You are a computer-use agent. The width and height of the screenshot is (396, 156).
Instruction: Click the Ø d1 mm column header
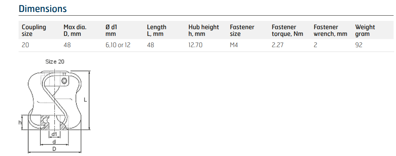(111, 30)
